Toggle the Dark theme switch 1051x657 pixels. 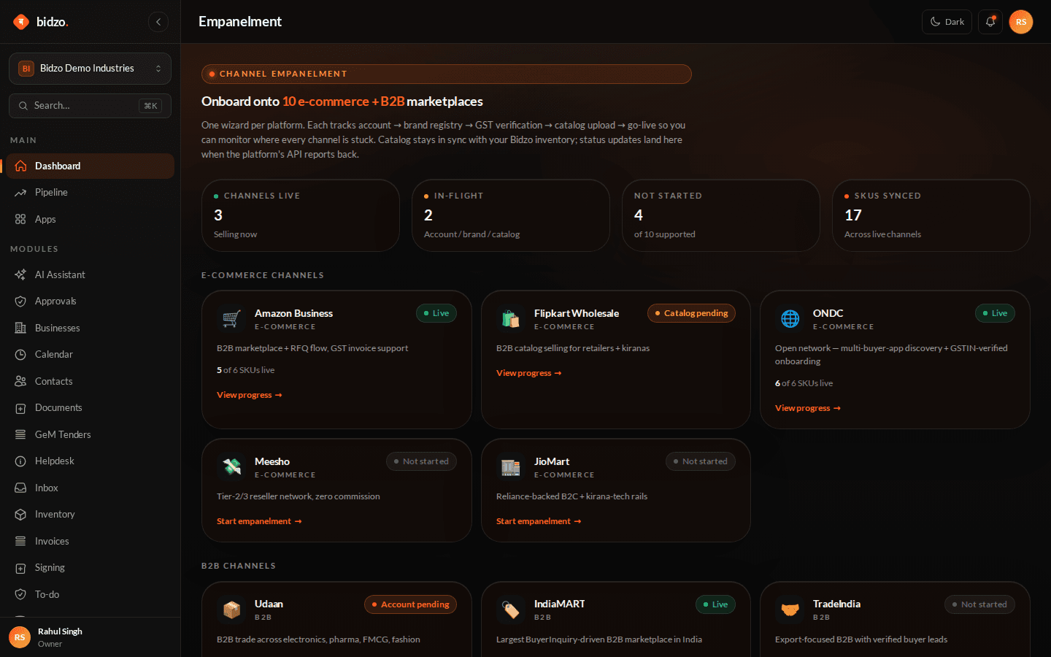tap(947, 22)
